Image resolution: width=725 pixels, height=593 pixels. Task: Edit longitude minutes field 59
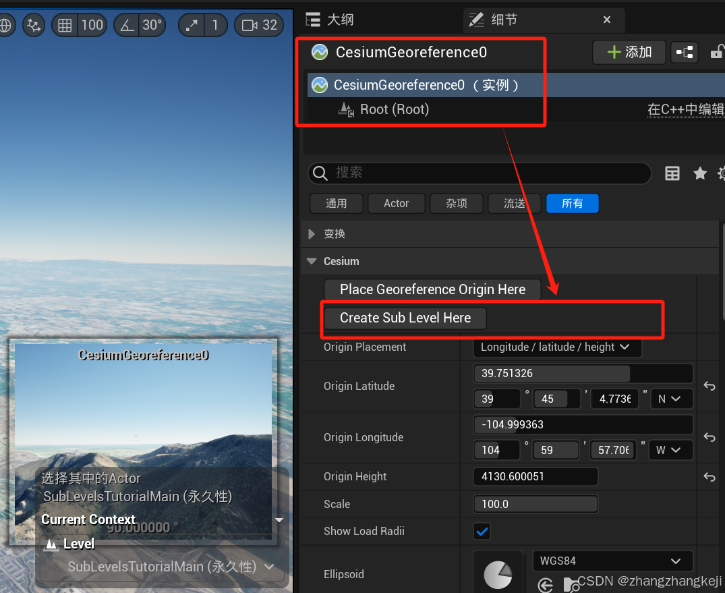tap(556, 450)
